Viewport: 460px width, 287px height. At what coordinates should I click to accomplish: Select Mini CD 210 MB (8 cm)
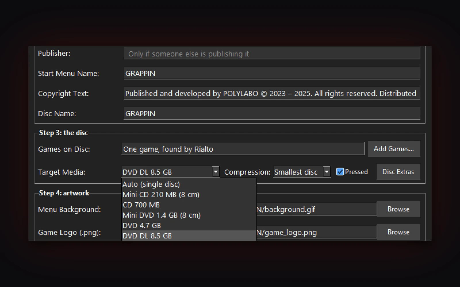189,194
